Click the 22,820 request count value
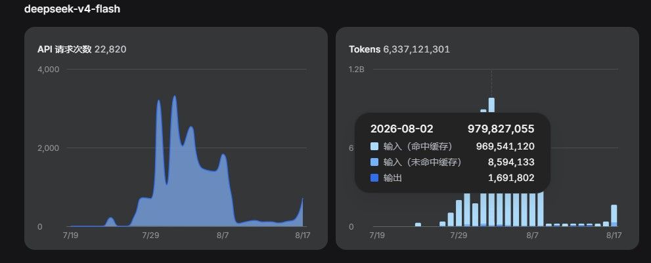 pyautogui.click(x=110, y=49)
